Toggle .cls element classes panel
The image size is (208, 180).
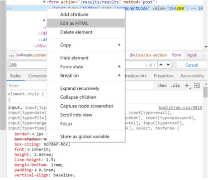click(175, 85)
